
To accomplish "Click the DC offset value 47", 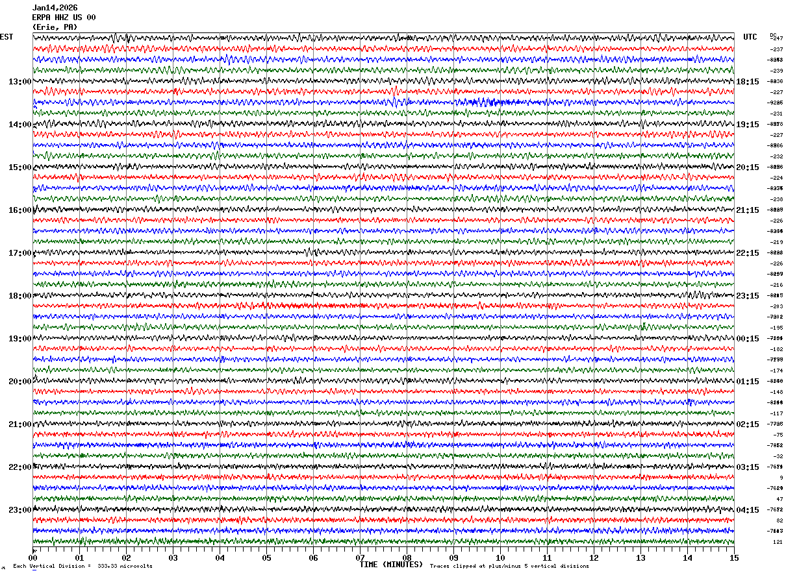I will tap(780, 499).
